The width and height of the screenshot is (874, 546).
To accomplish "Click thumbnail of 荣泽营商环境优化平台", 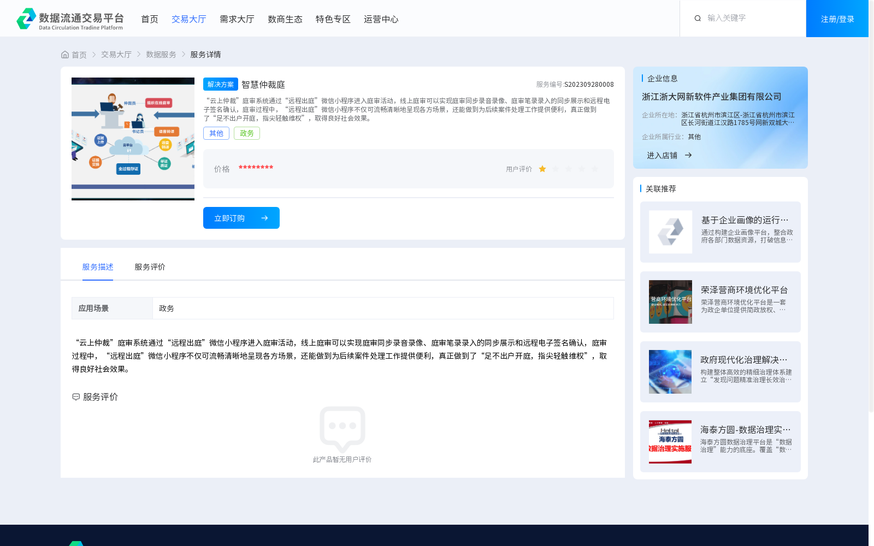I will click(670, 302).
